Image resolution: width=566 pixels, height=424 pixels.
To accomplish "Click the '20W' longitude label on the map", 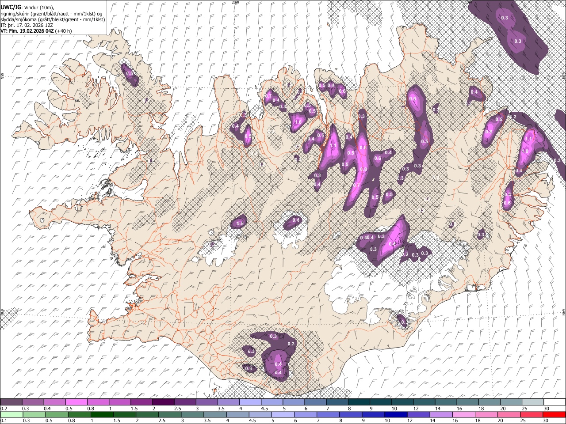I will coord(235,2).
